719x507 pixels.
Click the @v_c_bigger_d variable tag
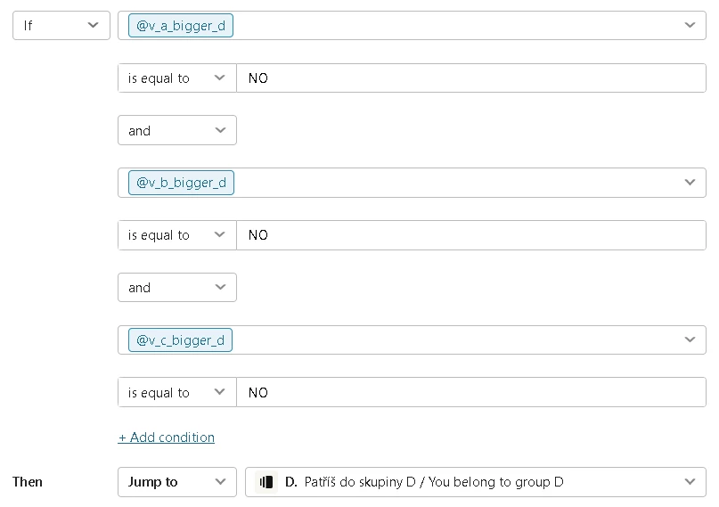pyautogui.click(x=181, y=340)
